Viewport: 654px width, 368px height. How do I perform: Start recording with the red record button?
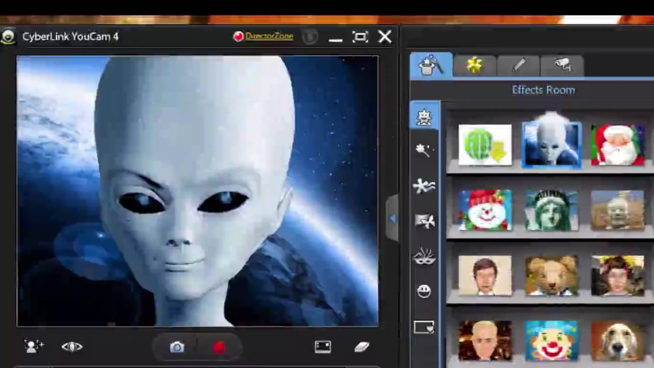pos(219,348)
